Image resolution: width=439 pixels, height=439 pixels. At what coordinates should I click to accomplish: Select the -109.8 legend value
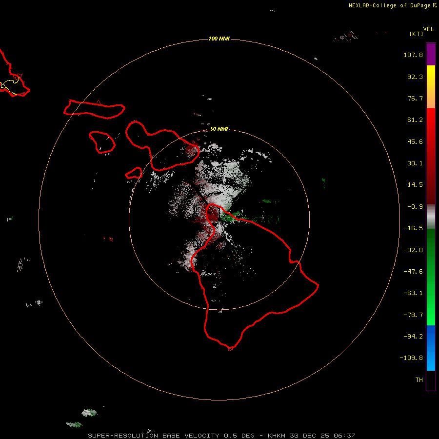click(411, 358)
